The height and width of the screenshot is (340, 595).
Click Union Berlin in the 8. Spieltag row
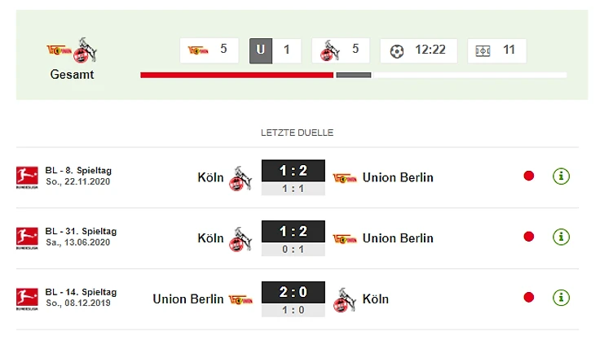pyautogui.click(x=398, y=177)
